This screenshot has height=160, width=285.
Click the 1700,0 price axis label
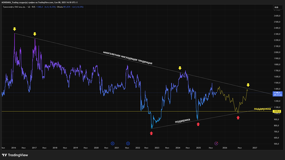(x=277, y=71)
